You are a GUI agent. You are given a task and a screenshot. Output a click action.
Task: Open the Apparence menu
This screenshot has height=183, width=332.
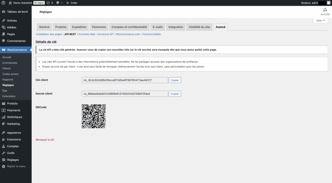tap(14, 133)
